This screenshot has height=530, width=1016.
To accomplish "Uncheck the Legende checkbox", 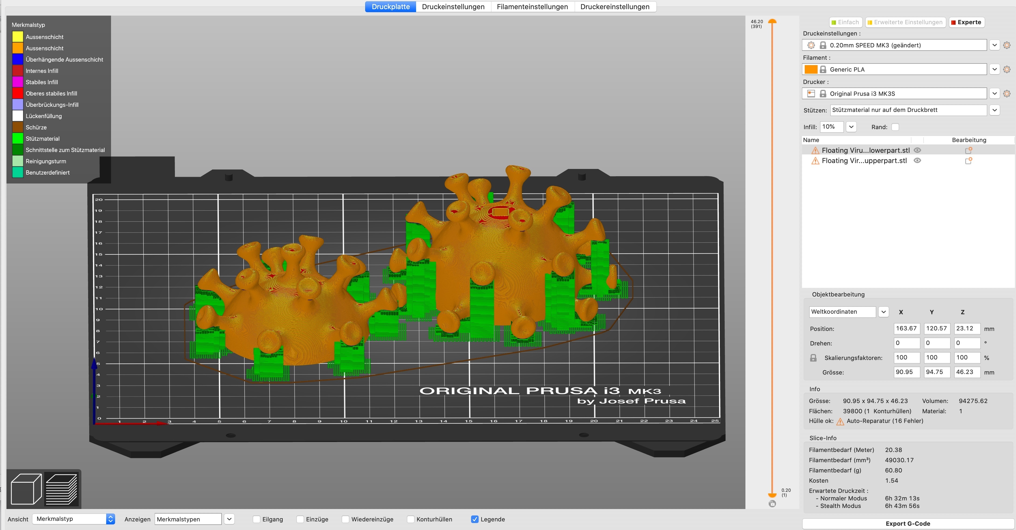I will click(475, 519).
